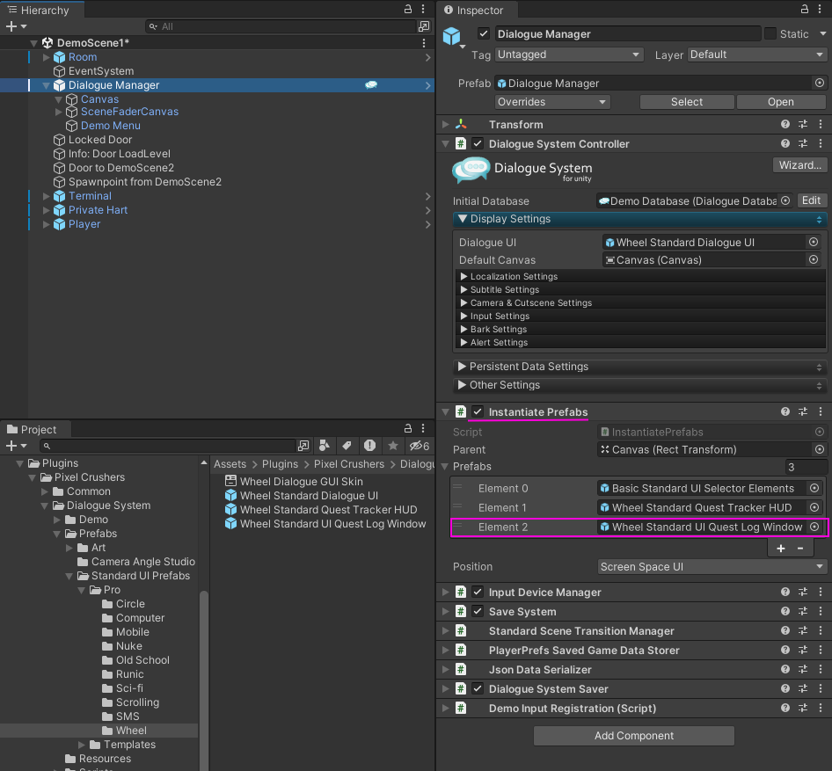Screen dimensions: 832x771
Task: Select the Wheel folder in Project tree
Action: [99, 731]
